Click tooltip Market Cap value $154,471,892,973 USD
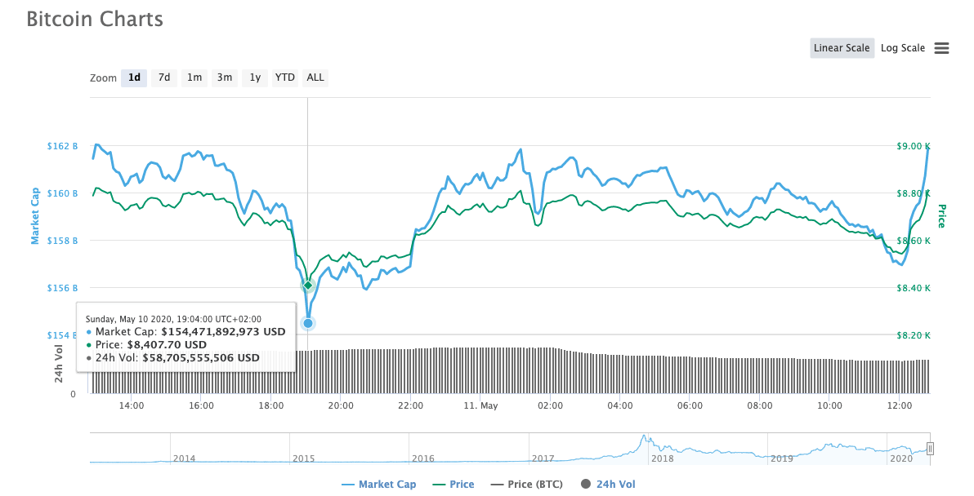 click(223, 332)
